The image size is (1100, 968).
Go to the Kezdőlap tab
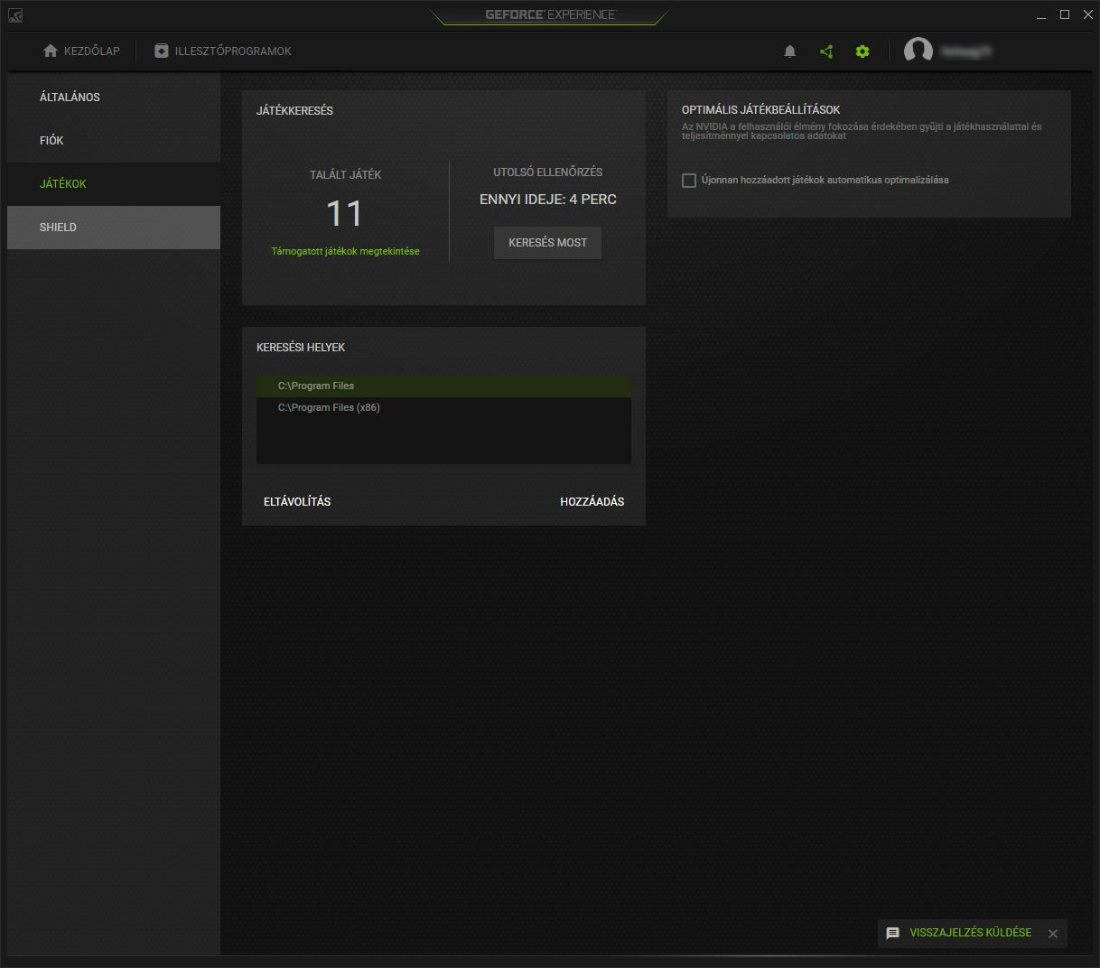point(81,51)
